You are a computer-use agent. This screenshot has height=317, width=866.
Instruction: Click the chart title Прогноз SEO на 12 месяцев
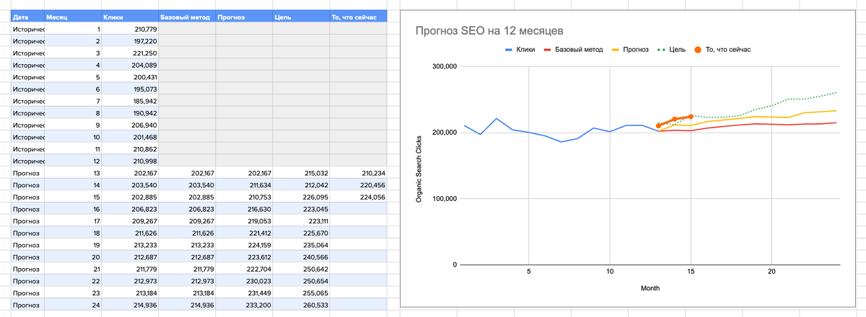[489, 31]
